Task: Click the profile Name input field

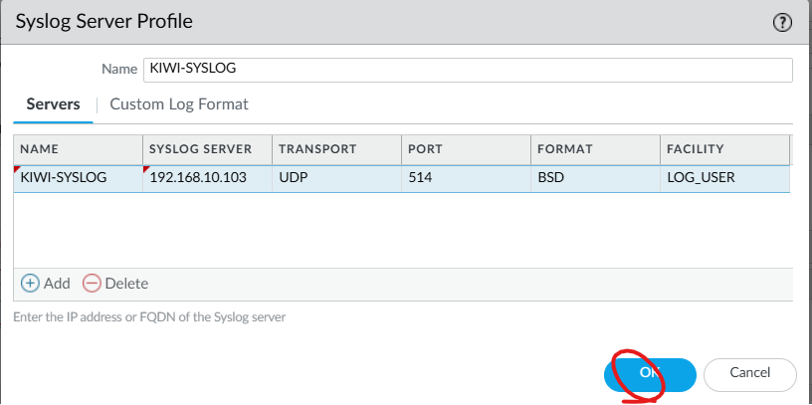Action: [x=468, y=70]
